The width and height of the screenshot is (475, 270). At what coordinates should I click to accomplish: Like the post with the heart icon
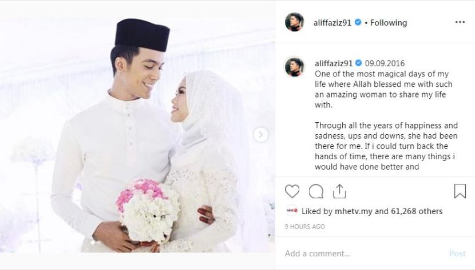click(292, 191)
